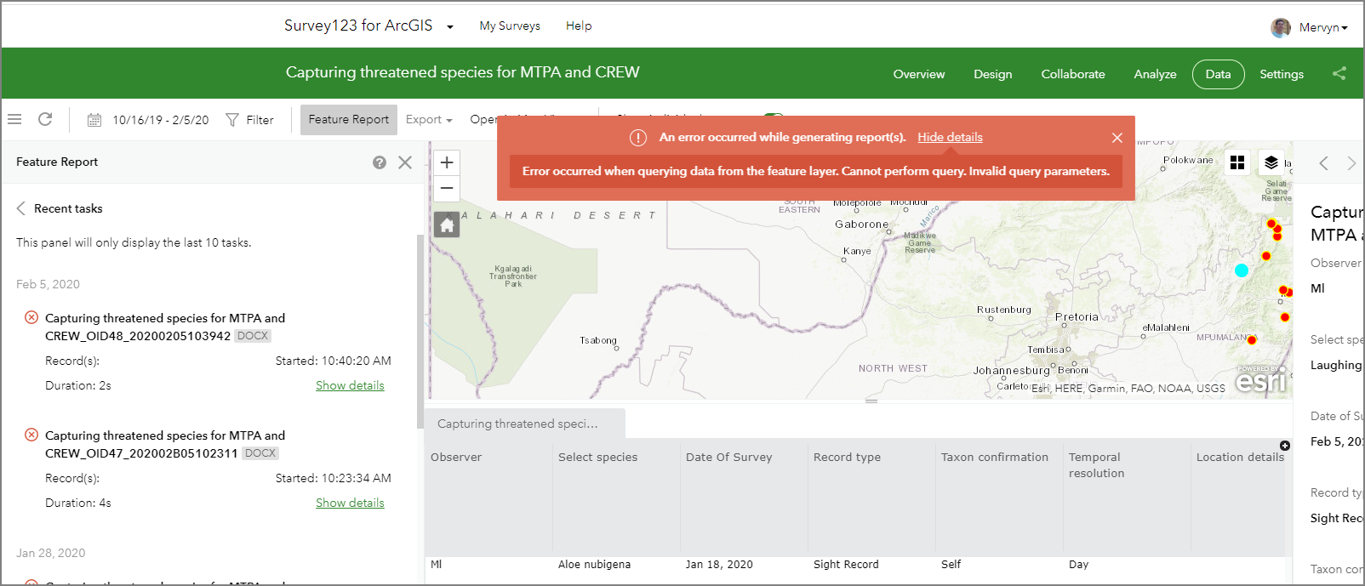Click the Temporal resolution column header
This screenshot has height=586, width=1365.
click(x=1096, y=465)
